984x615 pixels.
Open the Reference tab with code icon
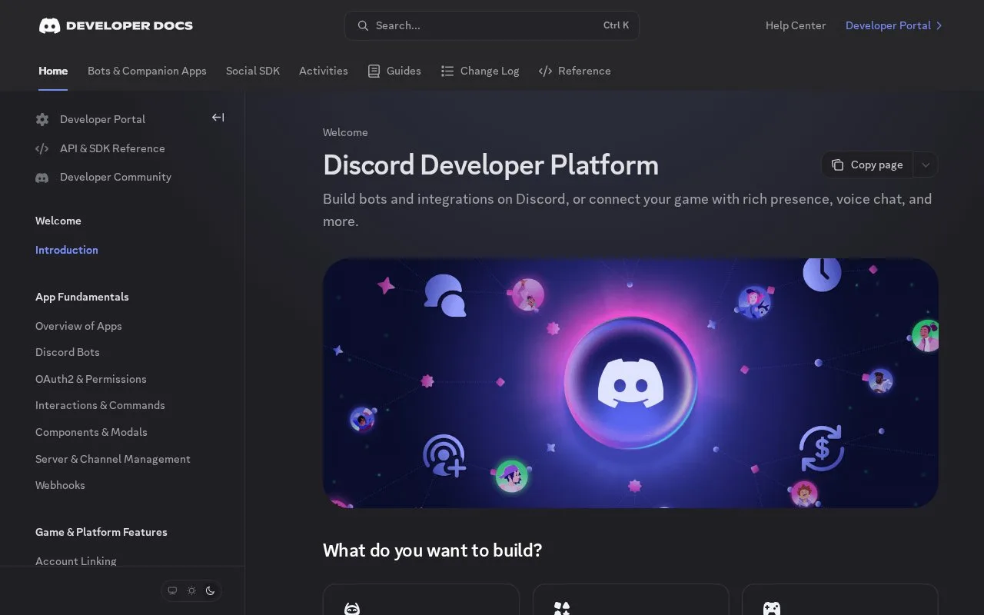tap(575, 71)
